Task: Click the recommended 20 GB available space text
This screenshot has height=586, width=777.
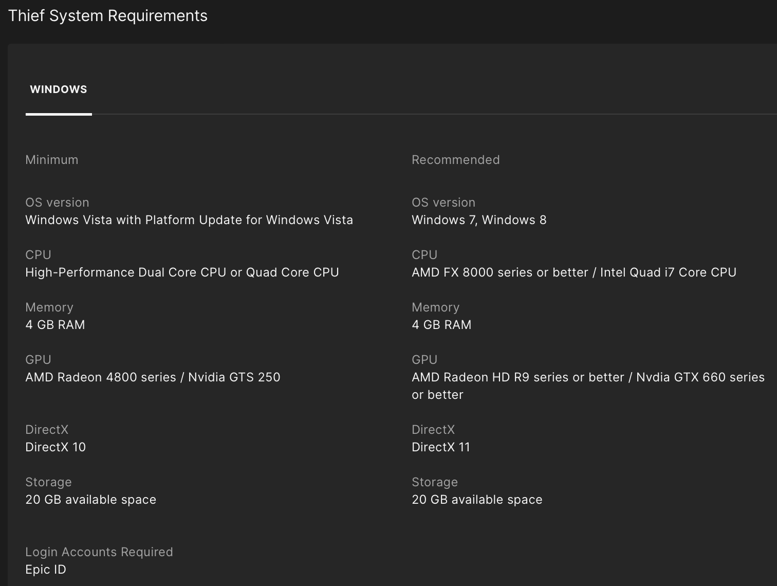Action: 477,500
